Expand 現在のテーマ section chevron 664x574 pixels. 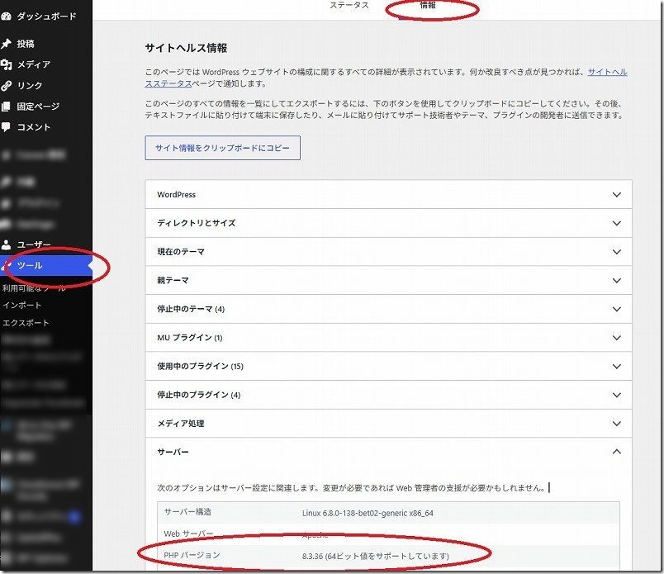(x=617, y=252)
